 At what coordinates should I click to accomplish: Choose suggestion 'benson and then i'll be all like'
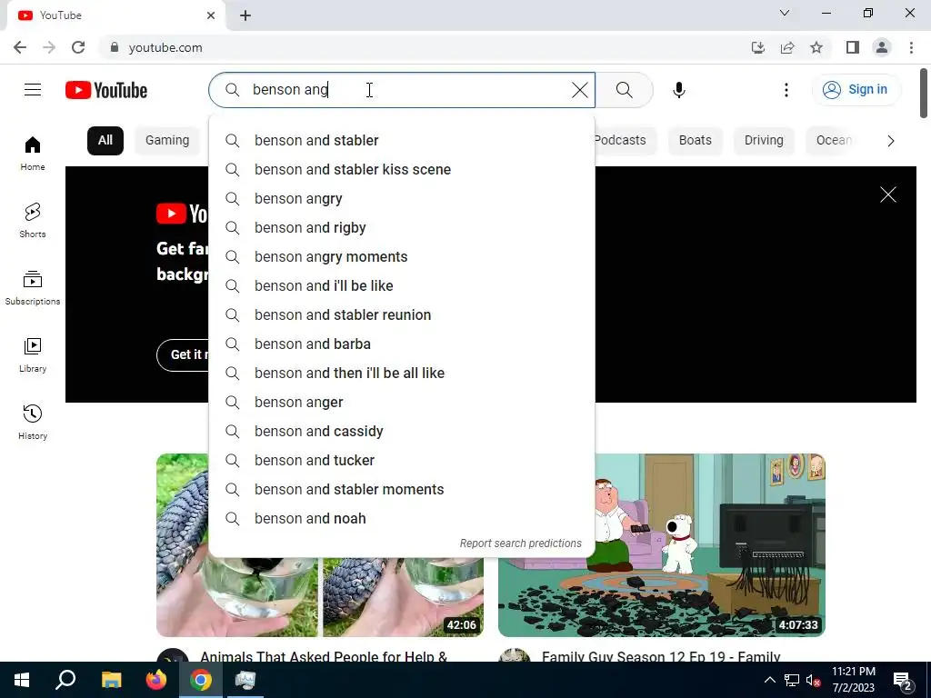click(x=401, y=373)
